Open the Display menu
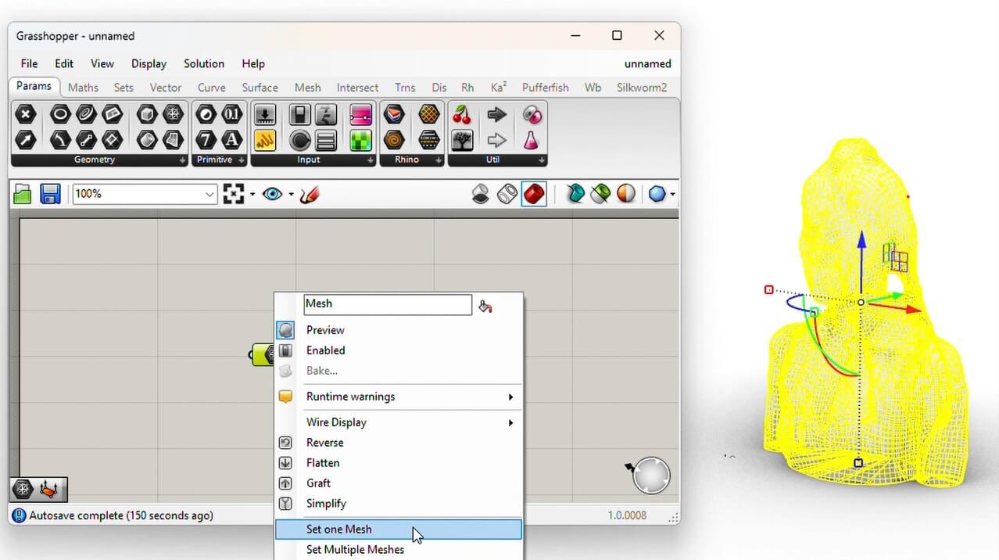999x560 pixels. coord(149,64)
